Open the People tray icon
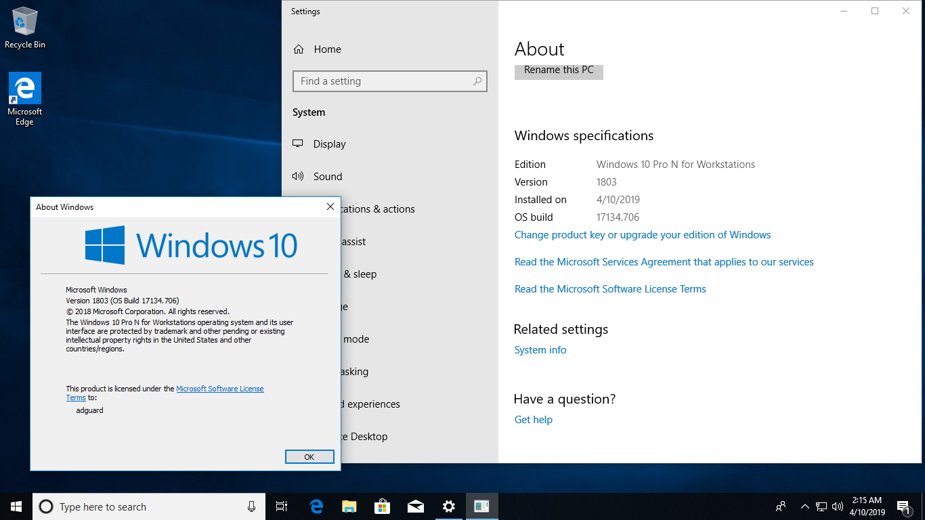Screen dimensions: 925x520 pos(781,506)
